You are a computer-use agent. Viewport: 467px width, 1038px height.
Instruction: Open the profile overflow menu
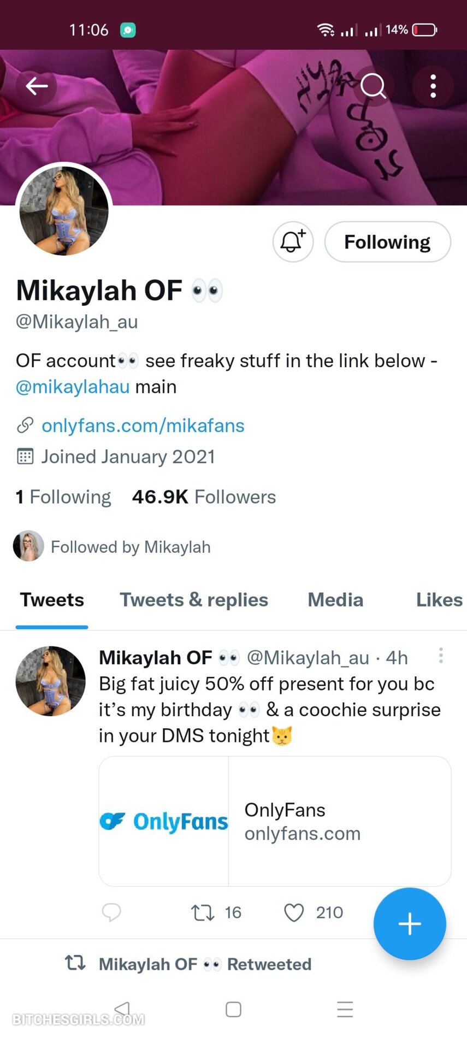pos(433,86)
